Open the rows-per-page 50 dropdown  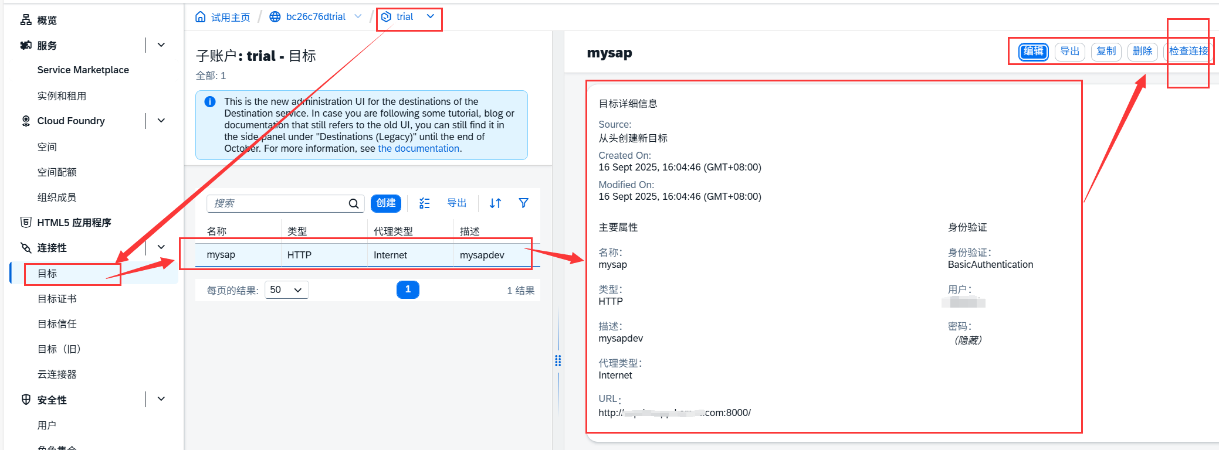287,290
